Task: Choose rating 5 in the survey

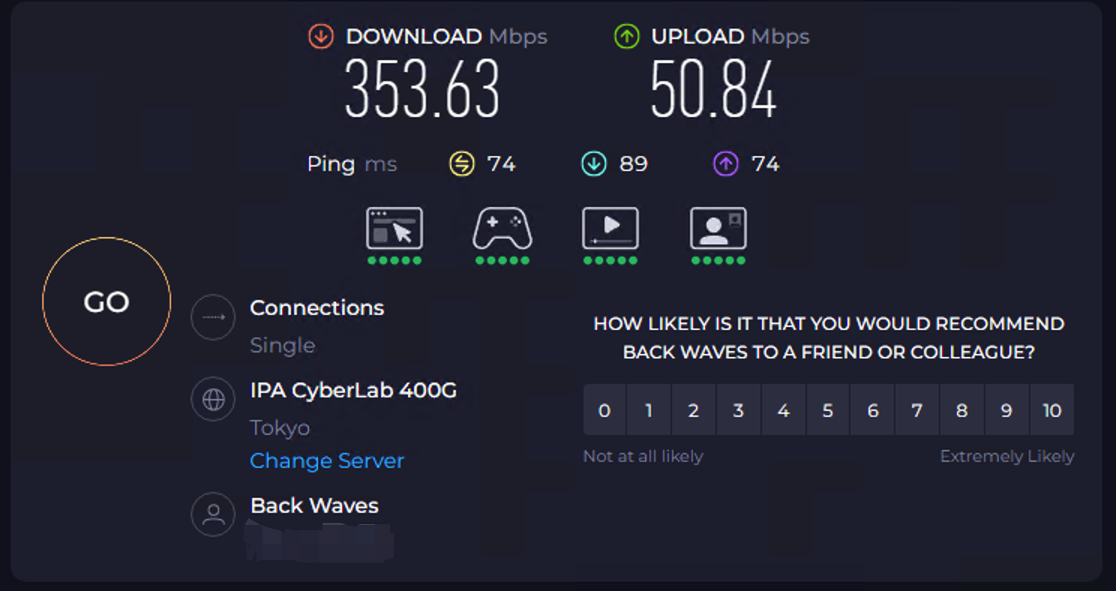Action: (x=828, y=410)
